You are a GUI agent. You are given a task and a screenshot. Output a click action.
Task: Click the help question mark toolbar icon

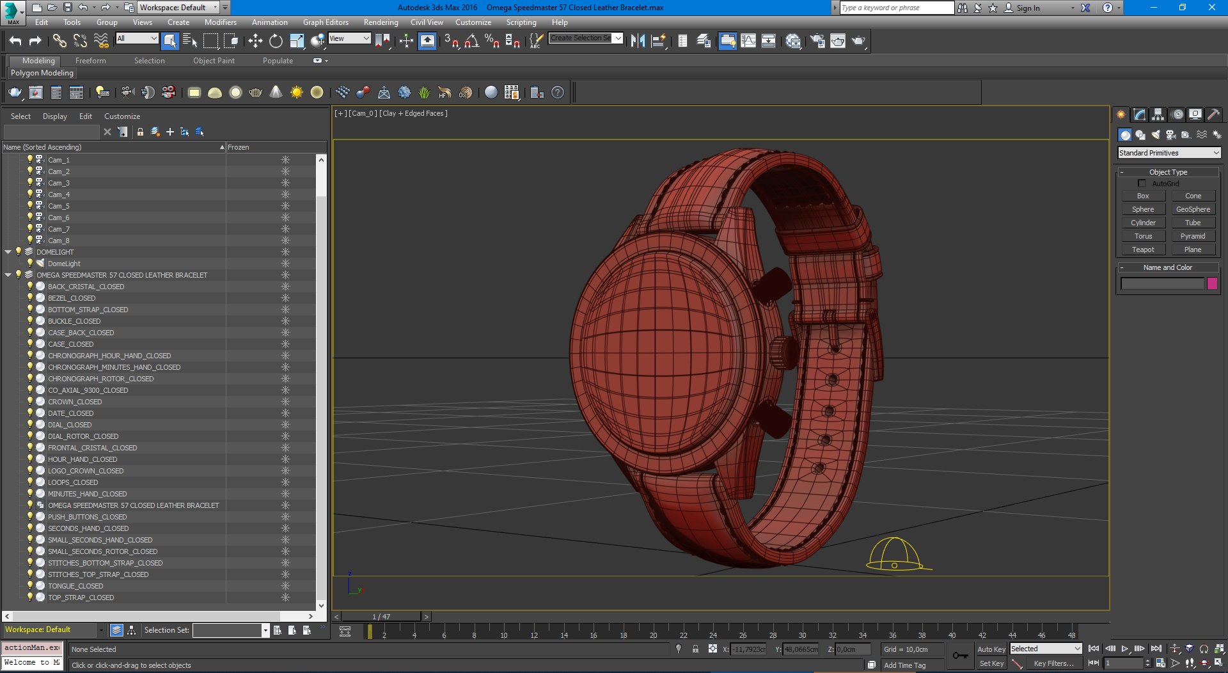pos(558,93)
